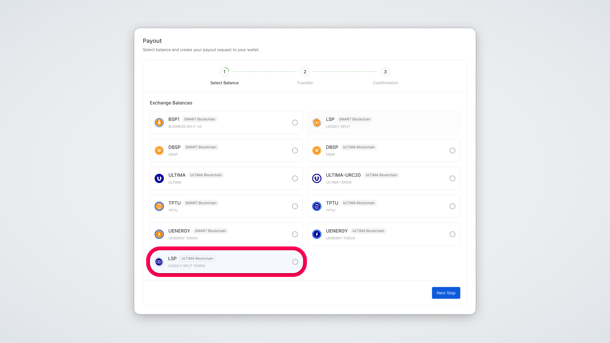610x343 pixels.
Task: Choose the UENERGY SMART Blockchain radio button
Action: point(295,234)
